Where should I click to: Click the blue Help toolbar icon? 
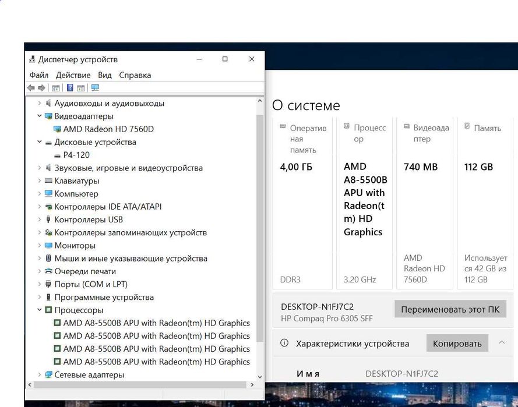70,88
